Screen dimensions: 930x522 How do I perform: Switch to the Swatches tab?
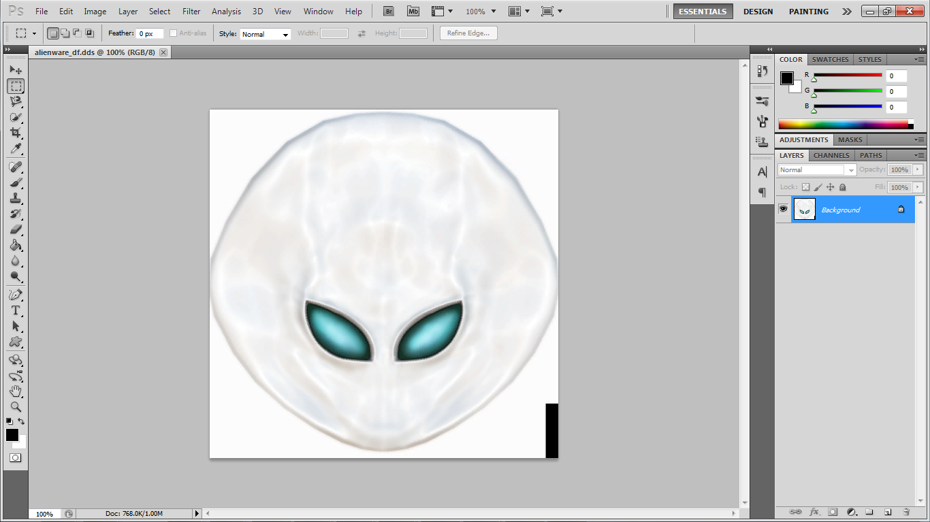tap(830, 59)
